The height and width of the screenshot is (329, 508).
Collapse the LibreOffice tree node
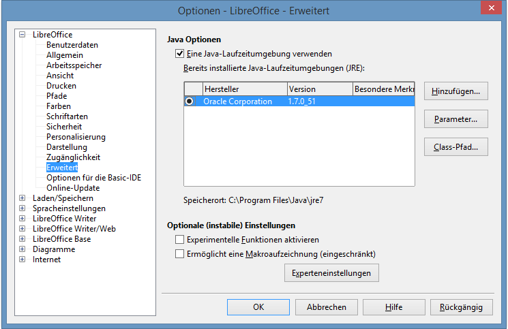coord(22,34)
